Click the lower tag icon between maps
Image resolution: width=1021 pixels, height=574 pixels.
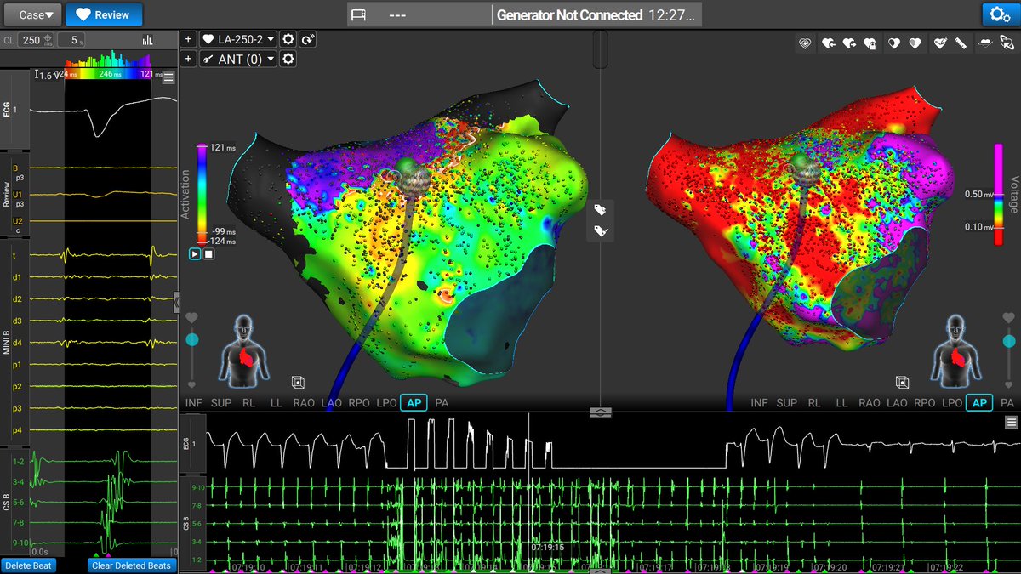(x=600, y=230)
